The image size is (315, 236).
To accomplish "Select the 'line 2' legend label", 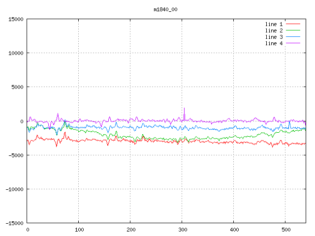I will (x=274, y=30).
